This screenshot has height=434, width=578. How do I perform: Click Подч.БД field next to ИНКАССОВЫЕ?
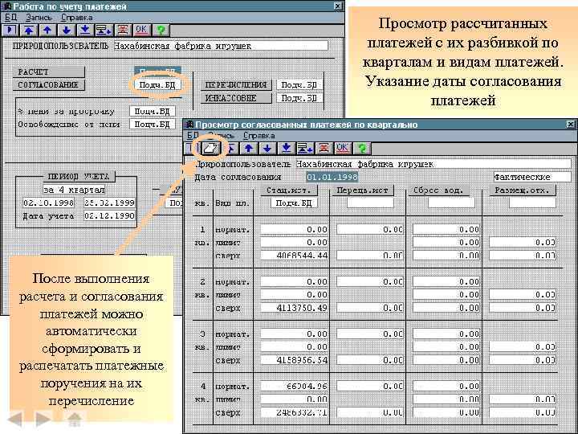(x=299, y=98)
